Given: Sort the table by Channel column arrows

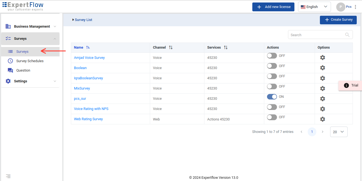Looking at the screenshot, I should 171,48.
